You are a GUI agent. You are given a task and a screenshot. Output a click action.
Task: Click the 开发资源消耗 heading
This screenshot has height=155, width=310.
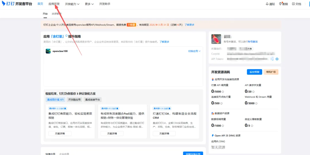point(221,72)
